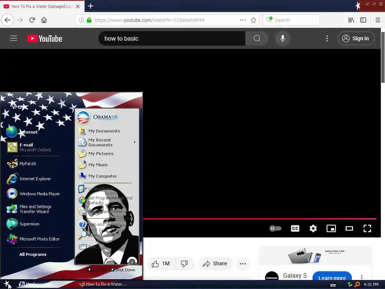This screenshot has height=289, width=385.
Task: Launch MyPal 68 from Start menu
Action: tap(22, 164)
